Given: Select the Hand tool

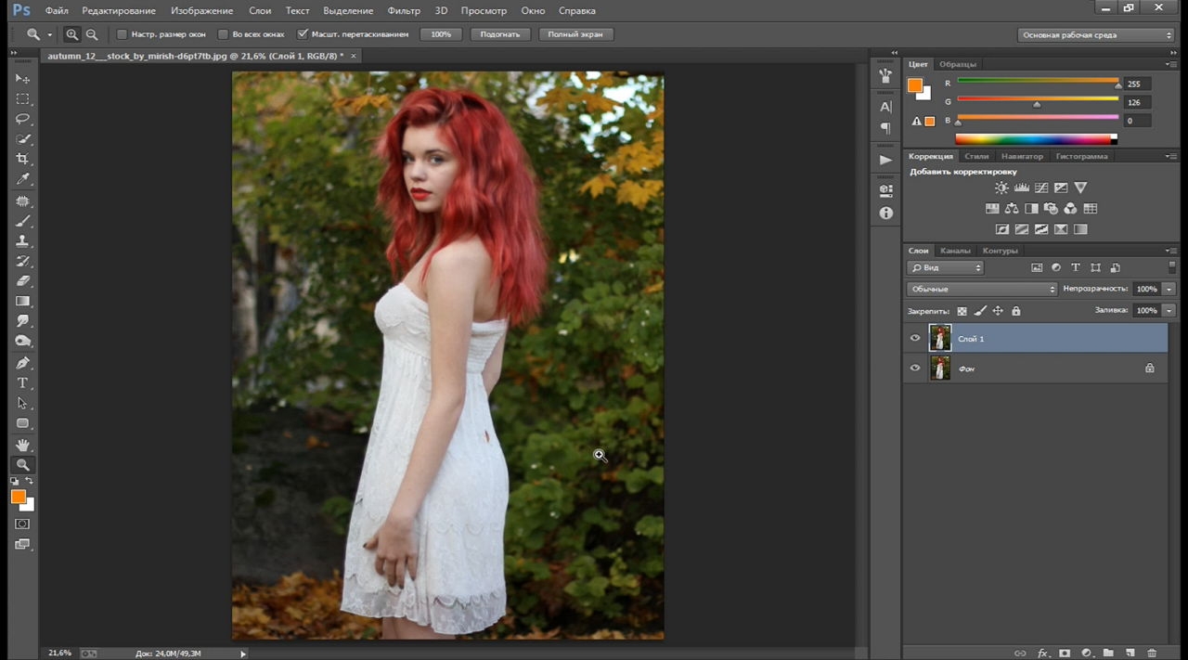Looking at the screenshot, I should click(x=23, y=446).
